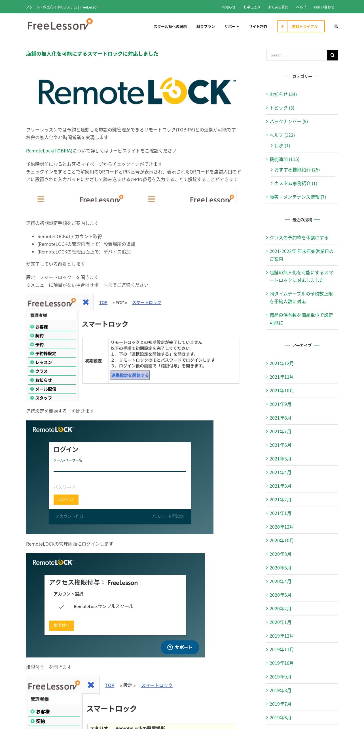This screenshot has height=729, width=364.
Task: Click the header search magnifier icon
Action: pos(336,26)
